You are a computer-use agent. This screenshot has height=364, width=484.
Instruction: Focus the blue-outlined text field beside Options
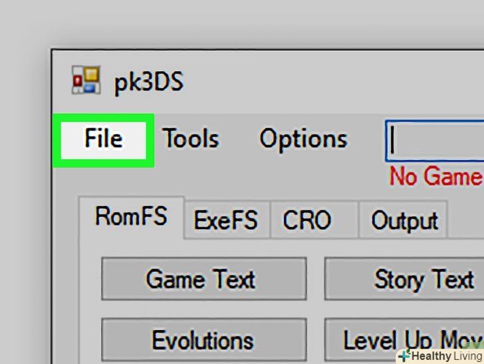tap(434, 141)
